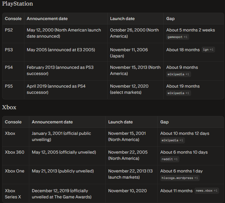Select the PS5 console cell
The width and height of the screenshot is (225, 203).
pyautogui.click(x=13, y=90)
